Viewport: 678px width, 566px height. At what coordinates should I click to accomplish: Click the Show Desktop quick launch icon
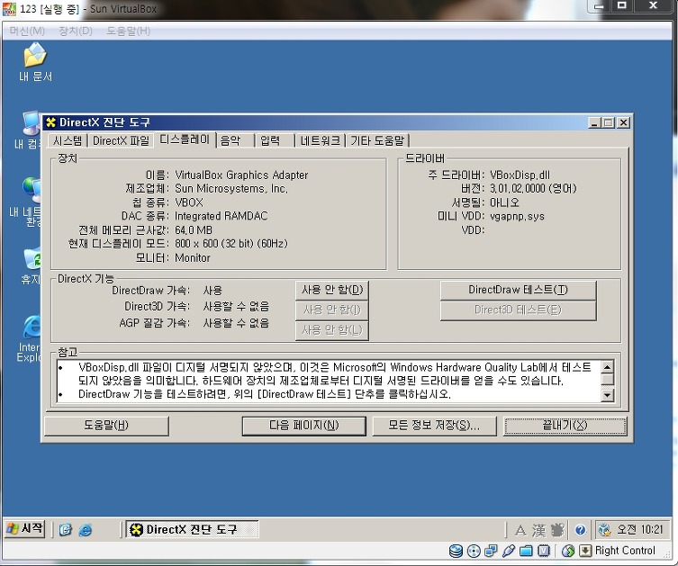point(66,530)
